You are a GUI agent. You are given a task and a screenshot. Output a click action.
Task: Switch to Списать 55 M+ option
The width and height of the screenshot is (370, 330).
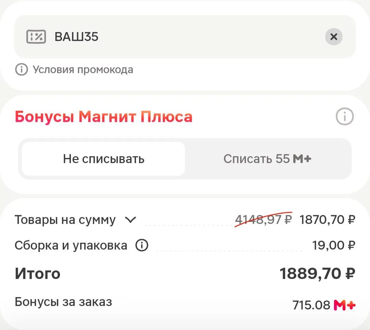coord(267,159)
